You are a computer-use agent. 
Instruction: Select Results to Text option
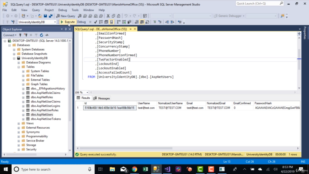(x=136, y=22)
